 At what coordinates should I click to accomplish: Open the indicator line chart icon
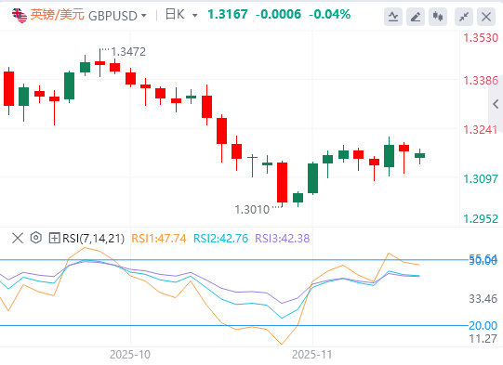[x=393, y=17]
